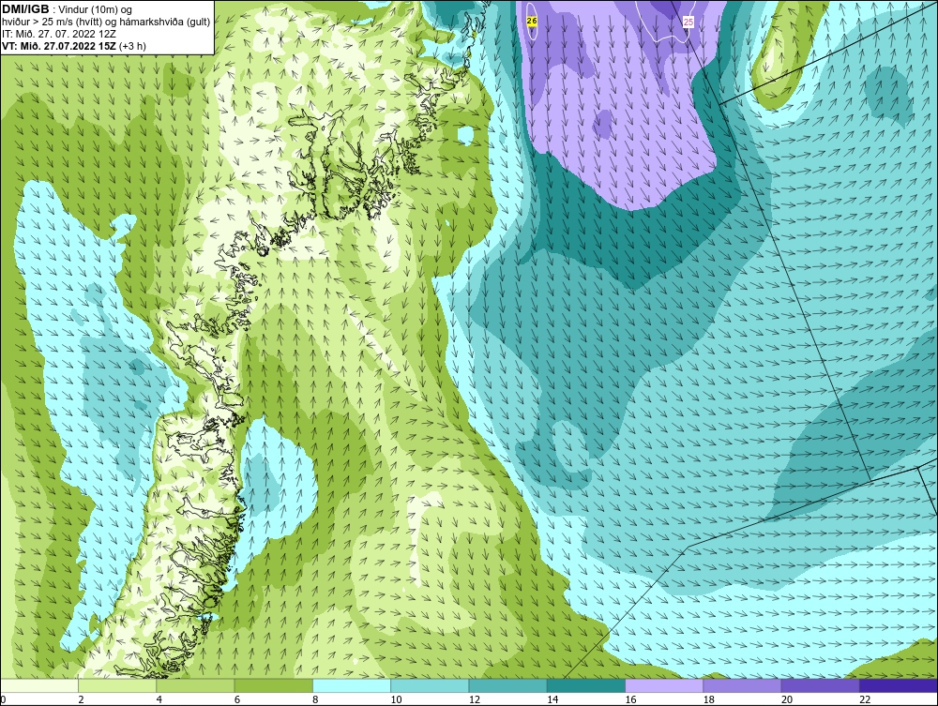Click the legend tick label "22"
938x706 pixels.
pyautogui.click(x=865, y=699)
